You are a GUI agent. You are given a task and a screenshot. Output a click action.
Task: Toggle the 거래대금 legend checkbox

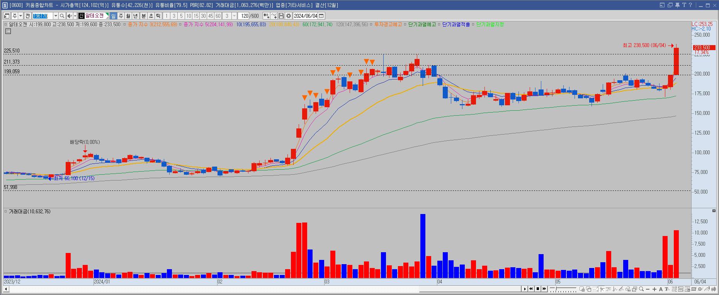(x=5, y=211)
